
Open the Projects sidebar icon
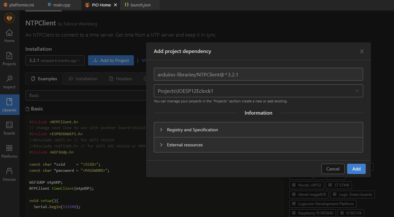9,59
